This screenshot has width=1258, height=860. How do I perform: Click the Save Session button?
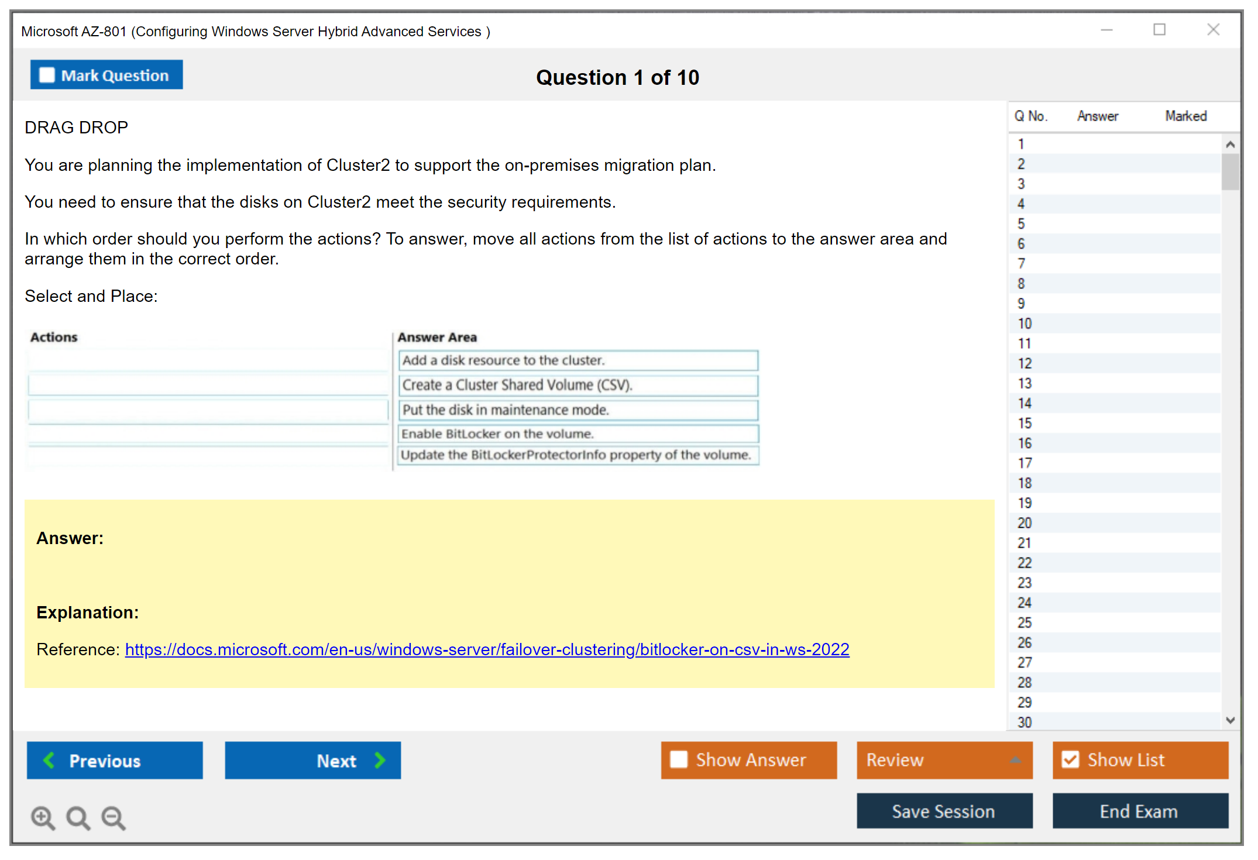click(944, 811)
